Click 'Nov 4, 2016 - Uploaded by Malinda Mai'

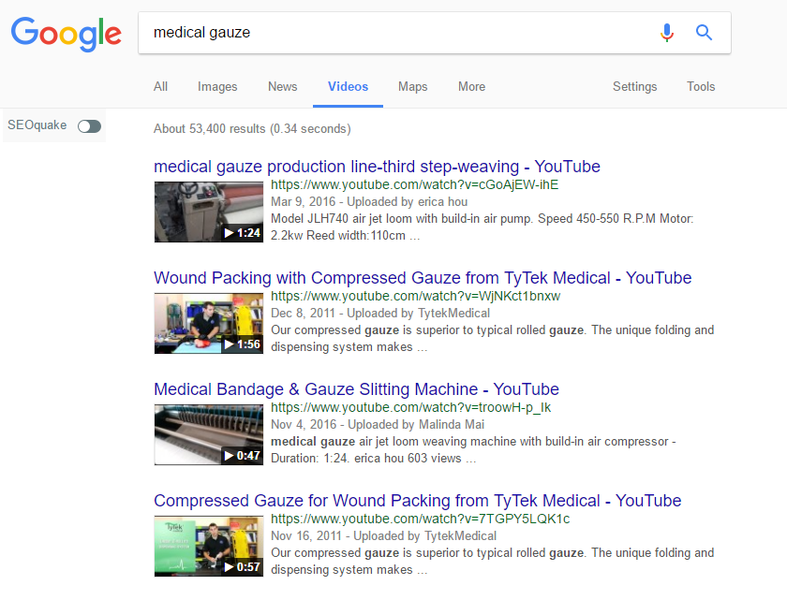(378, 424)
